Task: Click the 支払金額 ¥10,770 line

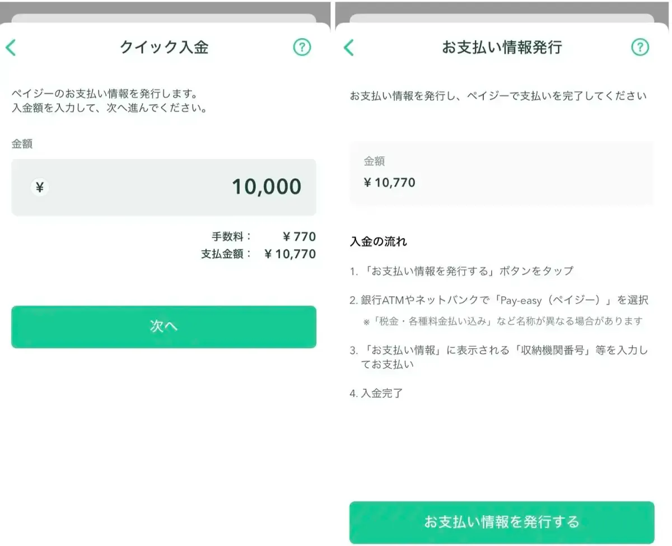Action: 258,254
